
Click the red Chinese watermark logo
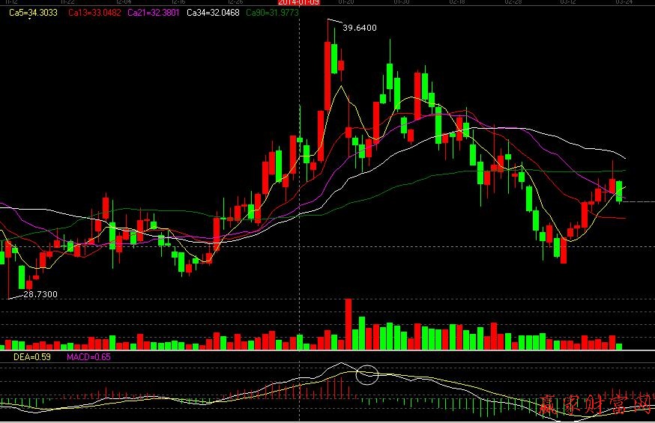(x=596, y=404)
